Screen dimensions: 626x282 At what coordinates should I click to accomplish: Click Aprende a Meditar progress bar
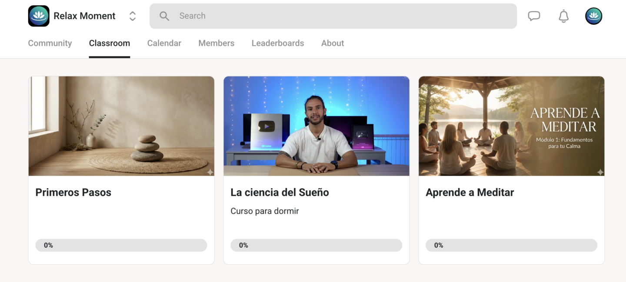click(512, 245)
